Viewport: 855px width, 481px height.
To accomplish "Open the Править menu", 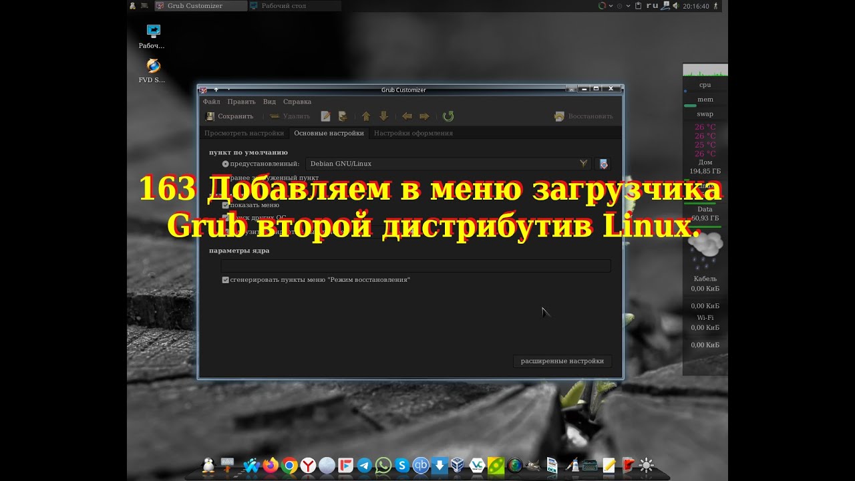I will (241, 102).
